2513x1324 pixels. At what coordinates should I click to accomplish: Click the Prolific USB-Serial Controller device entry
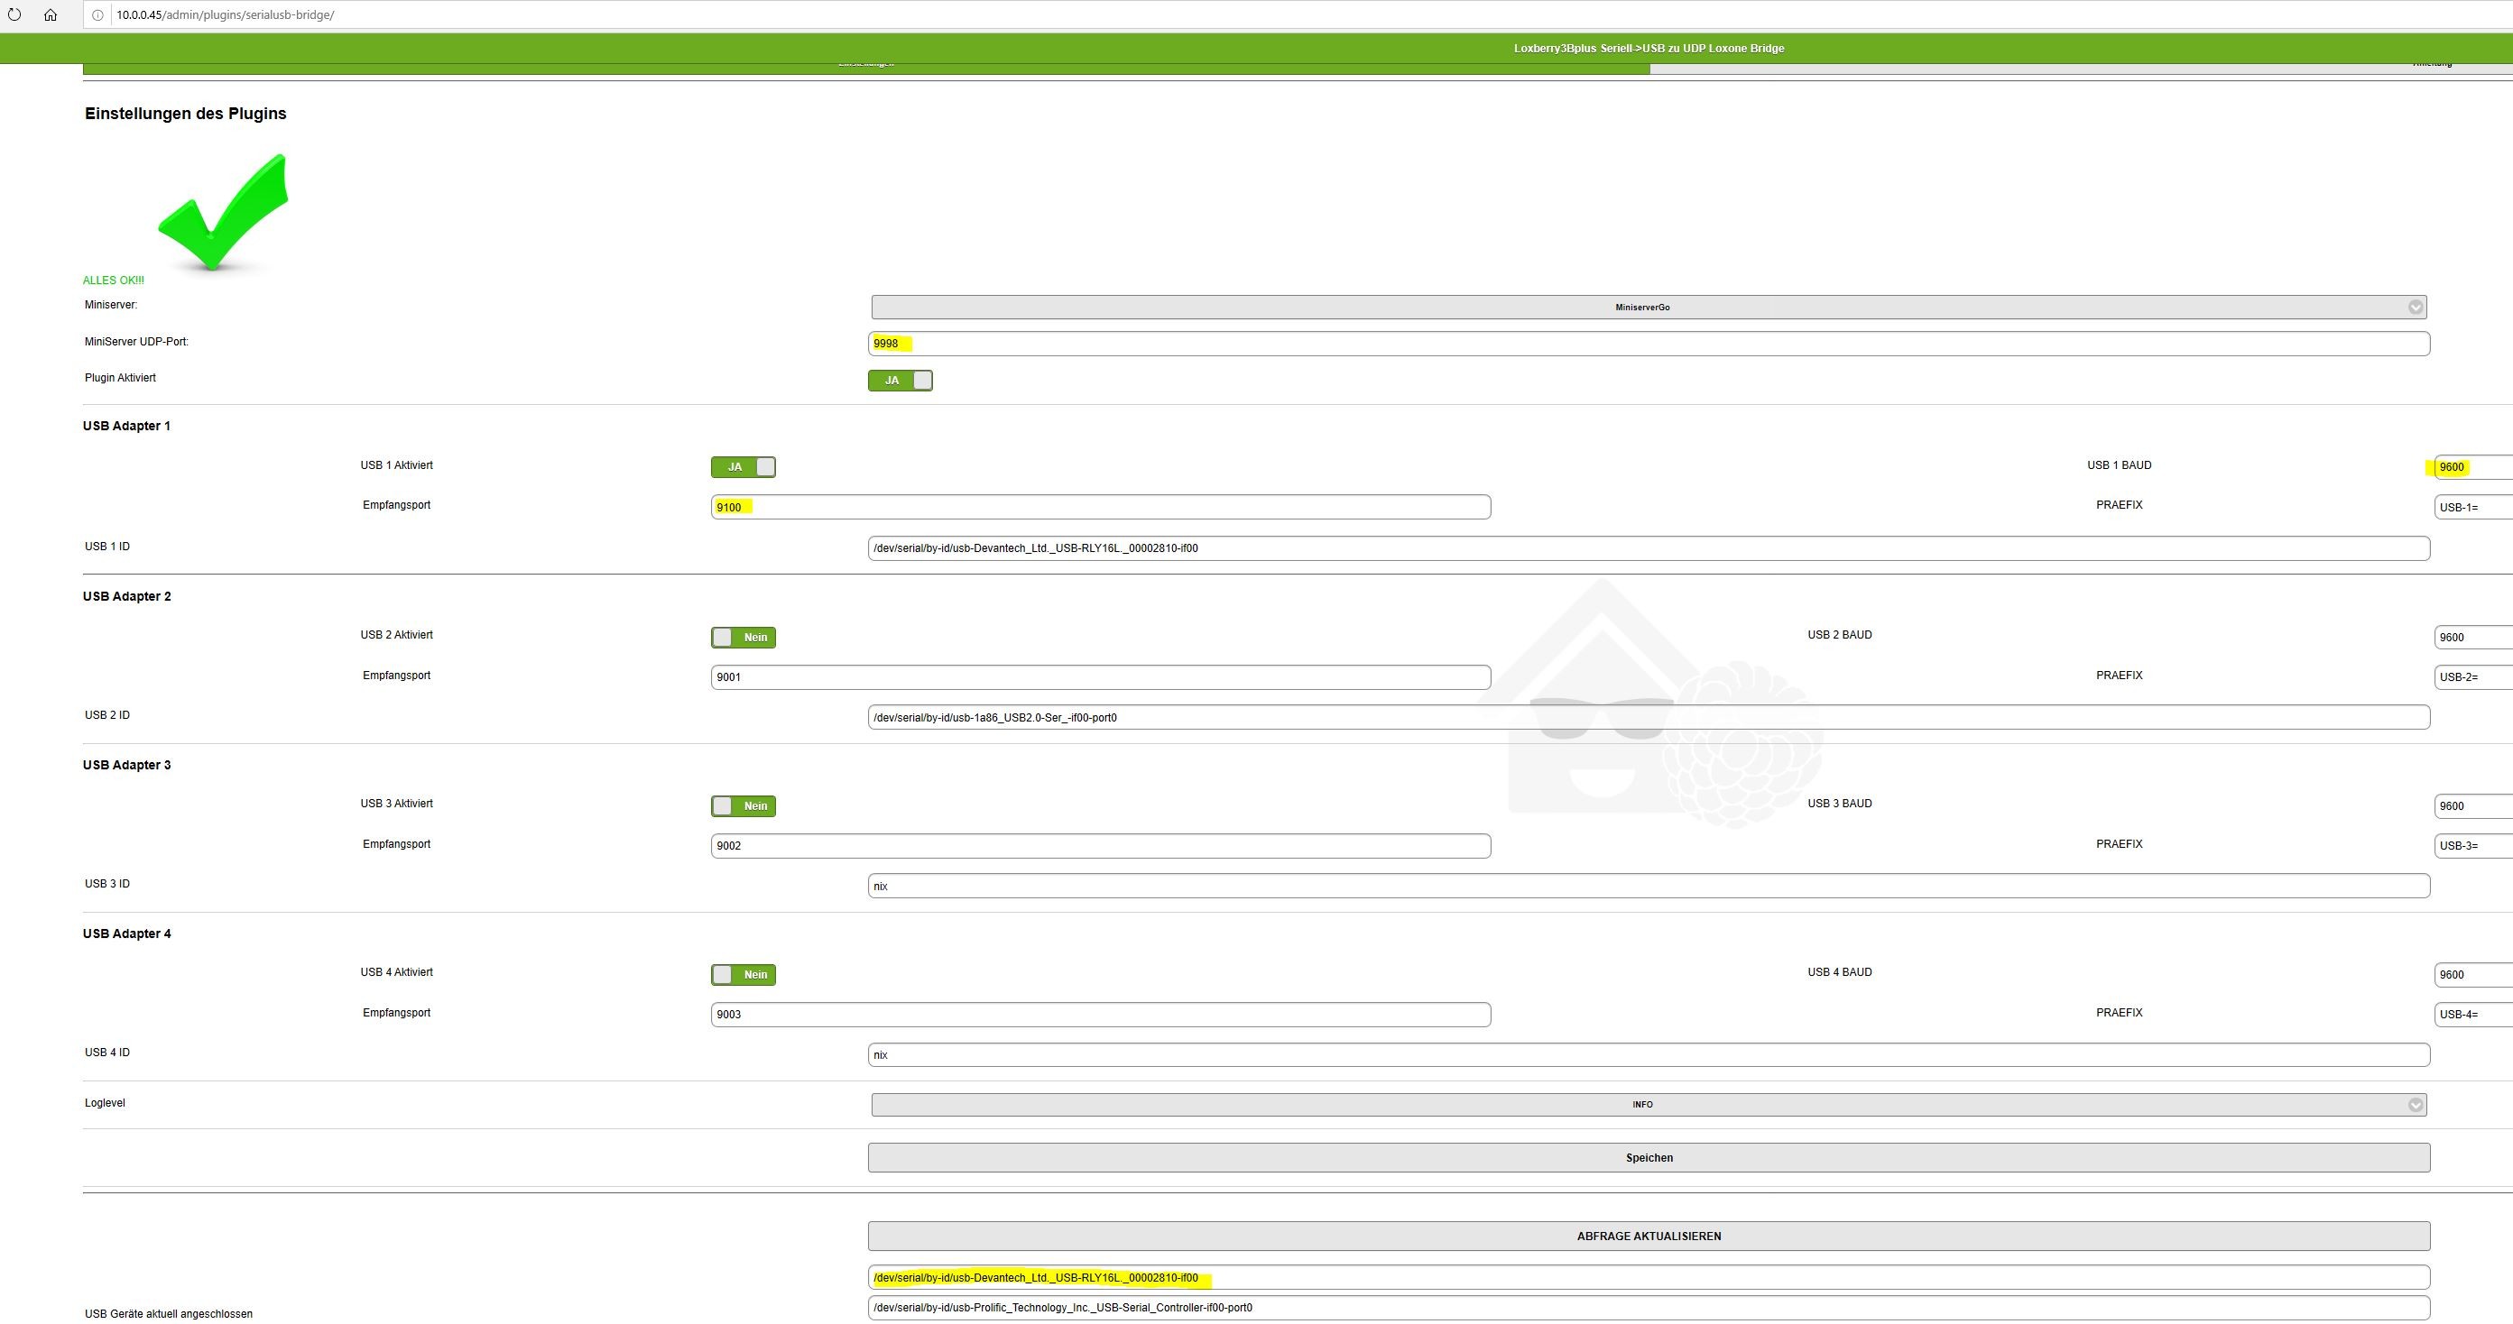(x=1648, y=1308)
